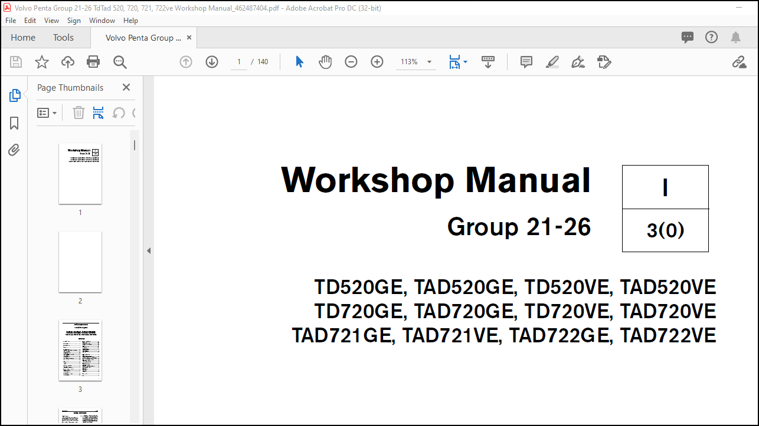Open thumbnail options menu dropdown
The width and height of the screenshot is (759, 426).
click(x=47, y=113)
